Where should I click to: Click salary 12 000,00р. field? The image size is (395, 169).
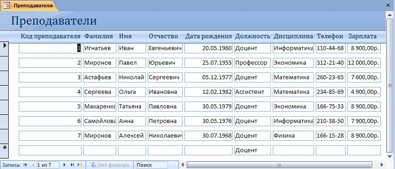(x=364, y=63)
